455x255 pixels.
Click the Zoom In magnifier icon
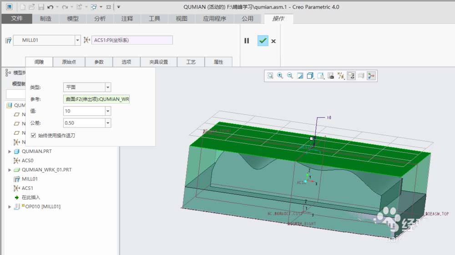coord(280,76)
